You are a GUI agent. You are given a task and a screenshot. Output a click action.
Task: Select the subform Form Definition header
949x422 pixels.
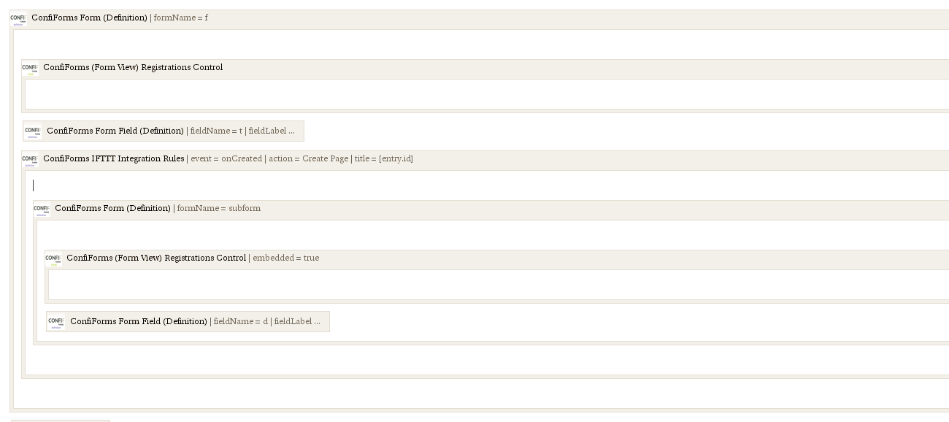point(491,210)
